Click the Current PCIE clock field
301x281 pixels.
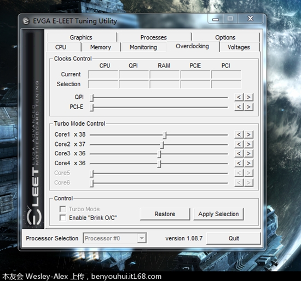pyautogui.click(x=195, y=75)
